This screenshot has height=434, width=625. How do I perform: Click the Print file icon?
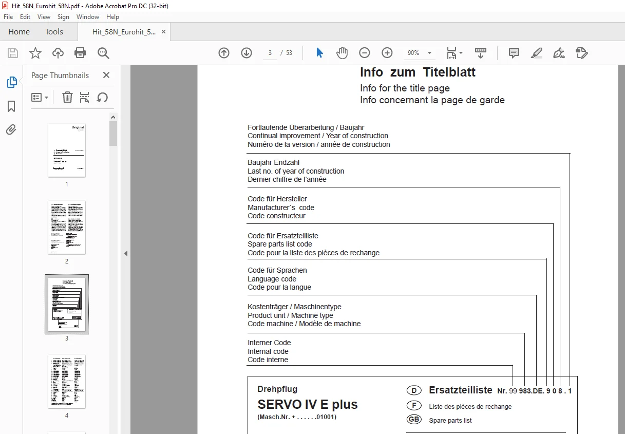click(x=80, y=53)
